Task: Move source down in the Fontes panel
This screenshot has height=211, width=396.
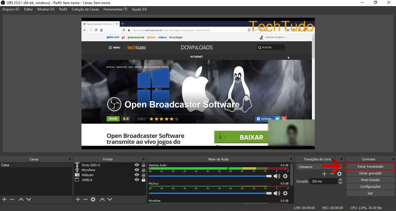Action: (110, 199)
